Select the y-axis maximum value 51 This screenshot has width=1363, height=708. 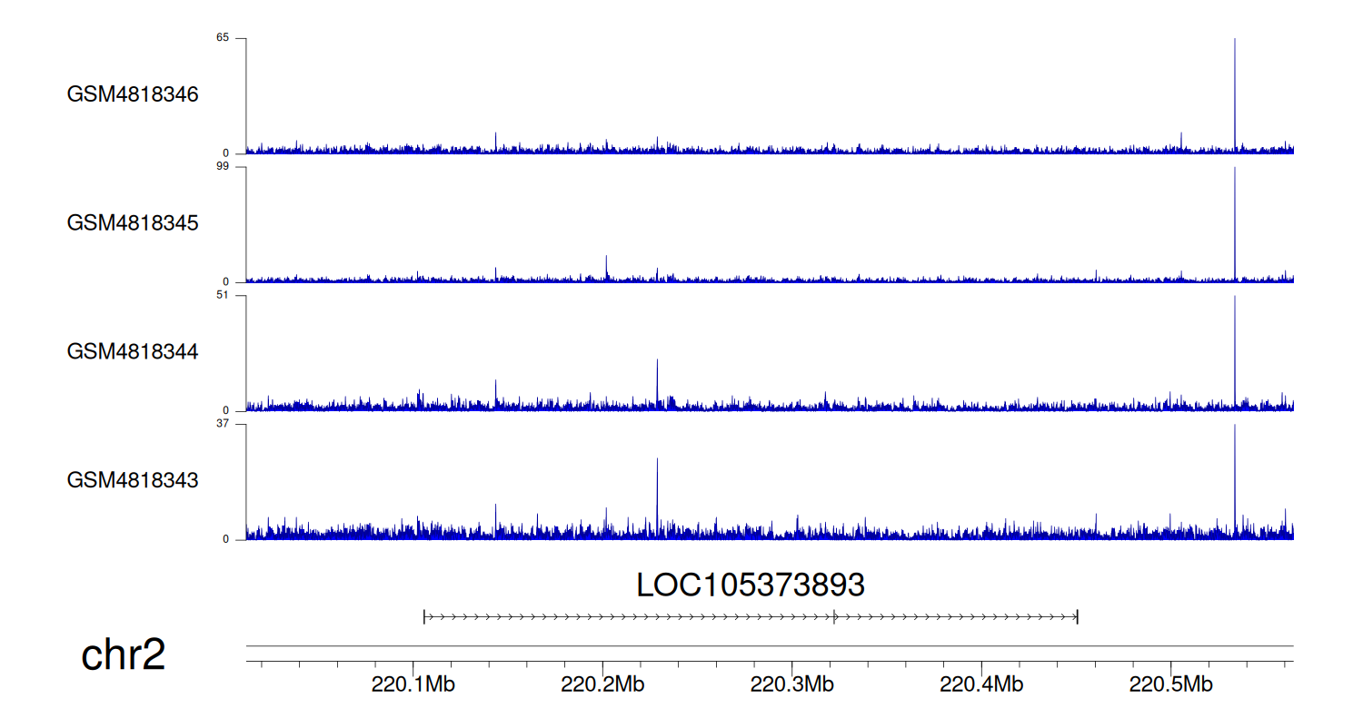(x=223, y=295)
